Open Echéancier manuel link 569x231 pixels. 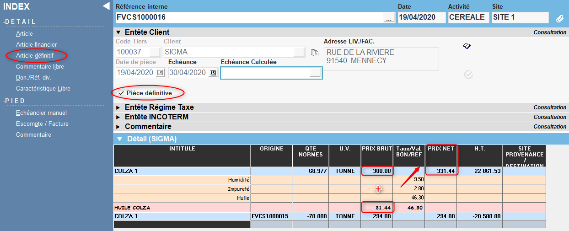41,113
